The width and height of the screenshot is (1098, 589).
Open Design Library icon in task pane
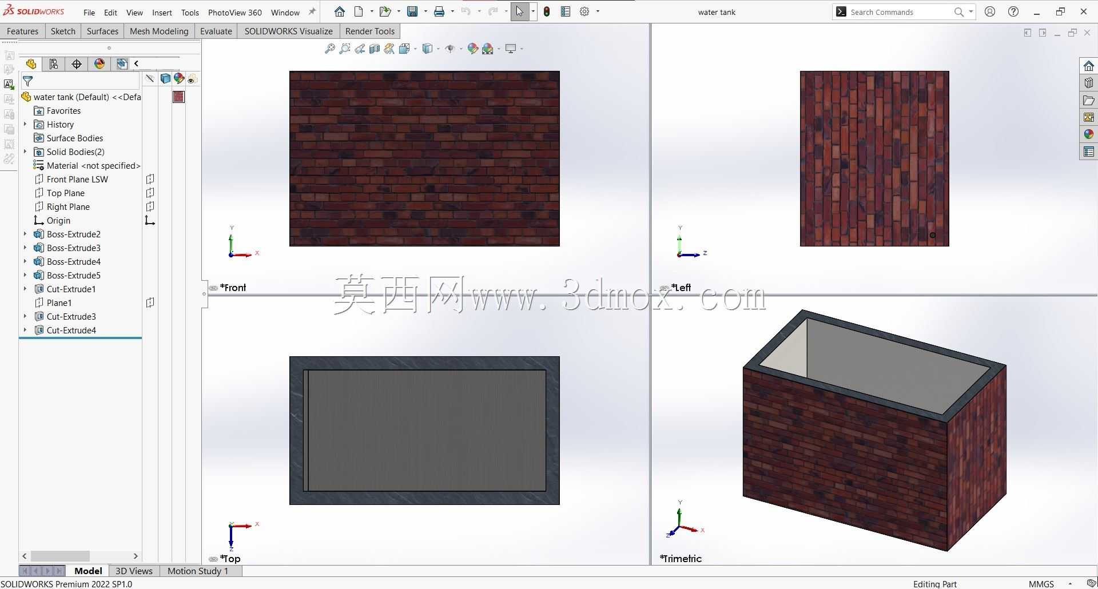(1088, 83)
